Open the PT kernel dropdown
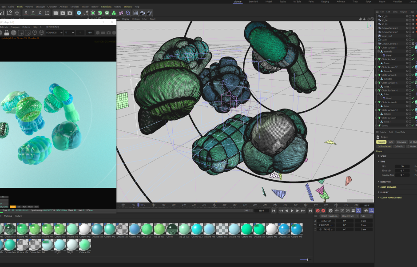Screen dimensions: 417x267 pyautogui.click(x=69, y=32)
